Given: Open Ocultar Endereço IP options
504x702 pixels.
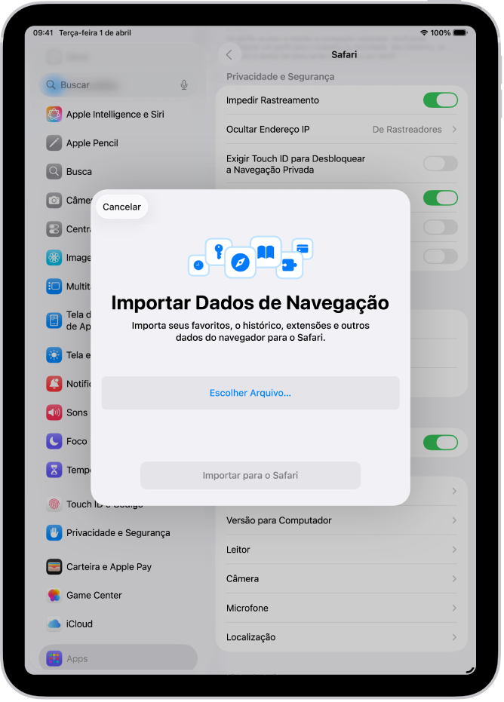Looking at the screenshot, I should (341, 130).
